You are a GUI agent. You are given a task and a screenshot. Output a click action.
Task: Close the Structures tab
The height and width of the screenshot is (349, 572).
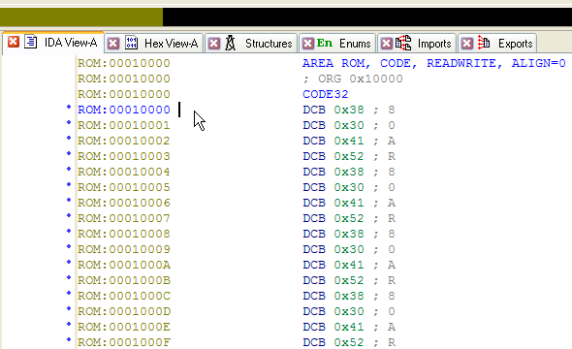coord(214,44)
